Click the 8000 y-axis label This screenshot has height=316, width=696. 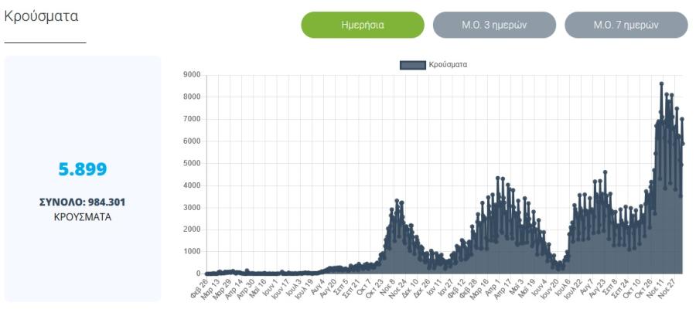pos(192,97)
